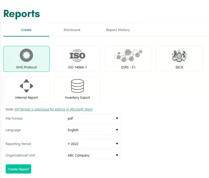Screen dimensions: 209x178
Task: Click the Reports page heading
Action: [x=22, y=14]
